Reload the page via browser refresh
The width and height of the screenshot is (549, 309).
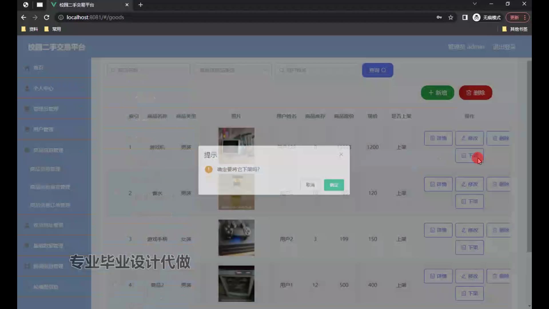tap(46, 17)
